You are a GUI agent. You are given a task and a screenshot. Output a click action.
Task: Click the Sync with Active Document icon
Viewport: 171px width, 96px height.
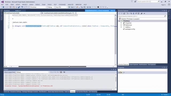coord(131,14)
